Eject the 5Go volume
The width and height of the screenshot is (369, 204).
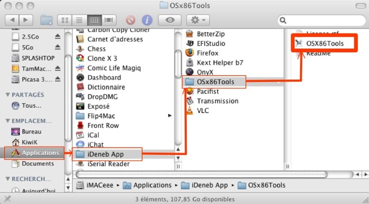pyautogui.click(x=58, y=47)
